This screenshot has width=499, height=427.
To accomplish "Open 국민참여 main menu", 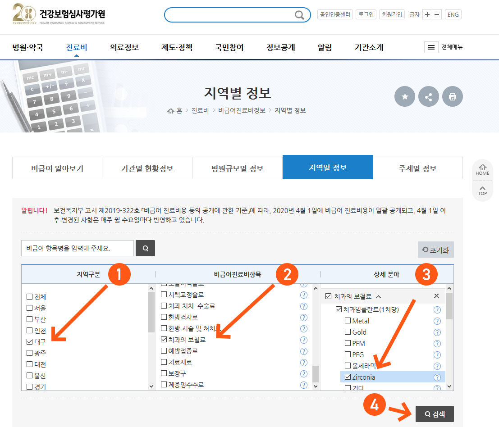I will [229, 47].
